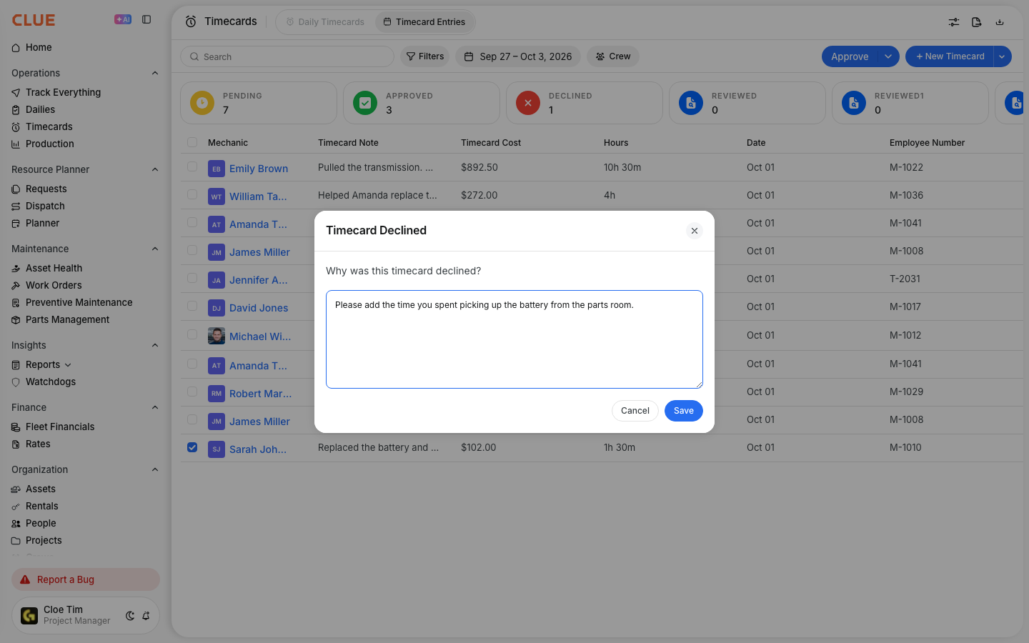
Task: Toggle the select-all header checkbox
Action: tap(192, 142)
